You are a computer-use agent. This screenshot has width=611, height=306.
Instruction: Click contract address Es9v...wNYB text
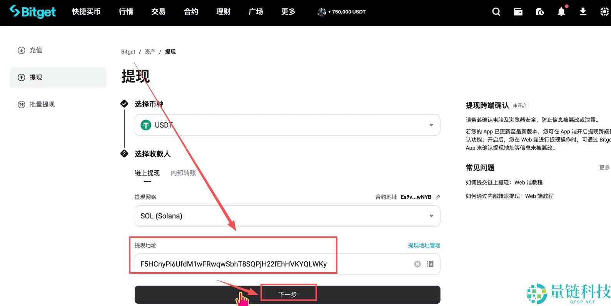[x=416, y=197]
